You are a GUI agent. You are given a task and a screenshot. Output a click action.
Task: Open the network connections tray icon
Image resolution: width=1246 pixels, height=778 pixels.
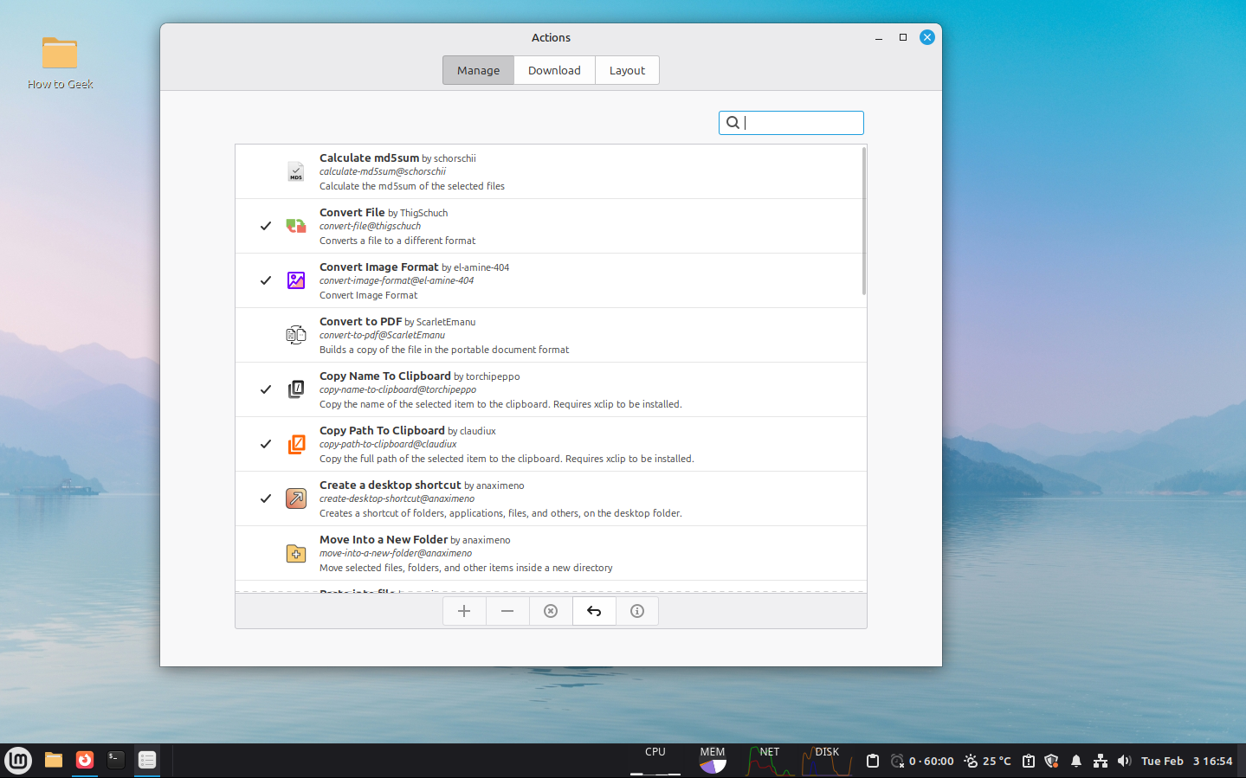pyautogui.click(x=1101, y=761)
